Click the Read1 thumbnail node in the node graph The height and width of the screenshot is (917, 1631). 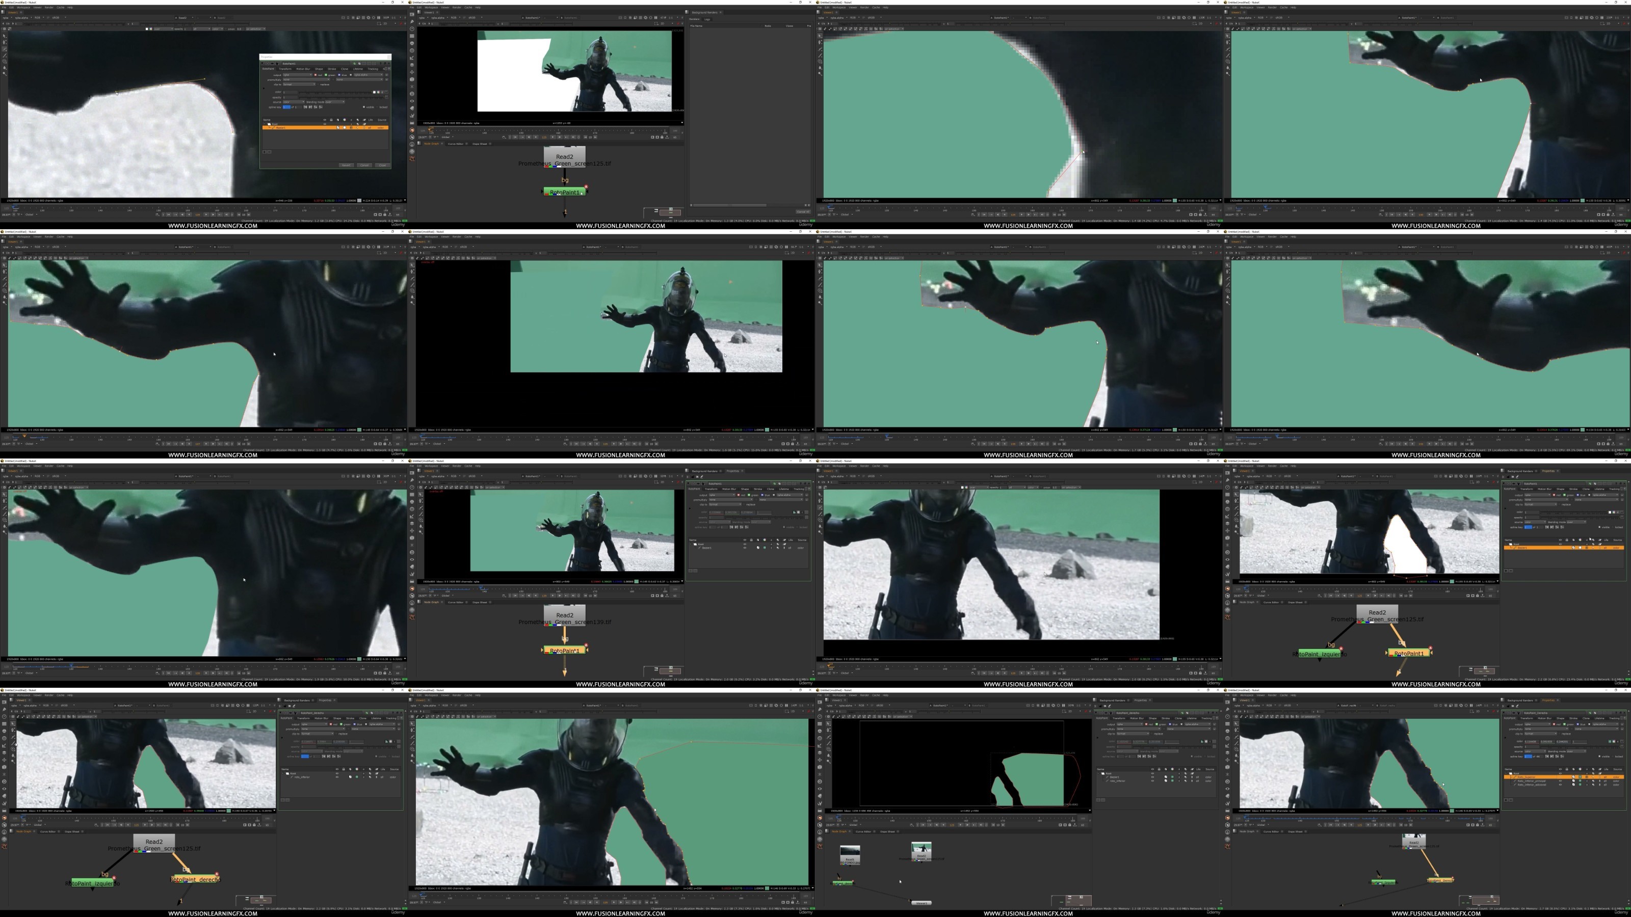tap(850, 854)
